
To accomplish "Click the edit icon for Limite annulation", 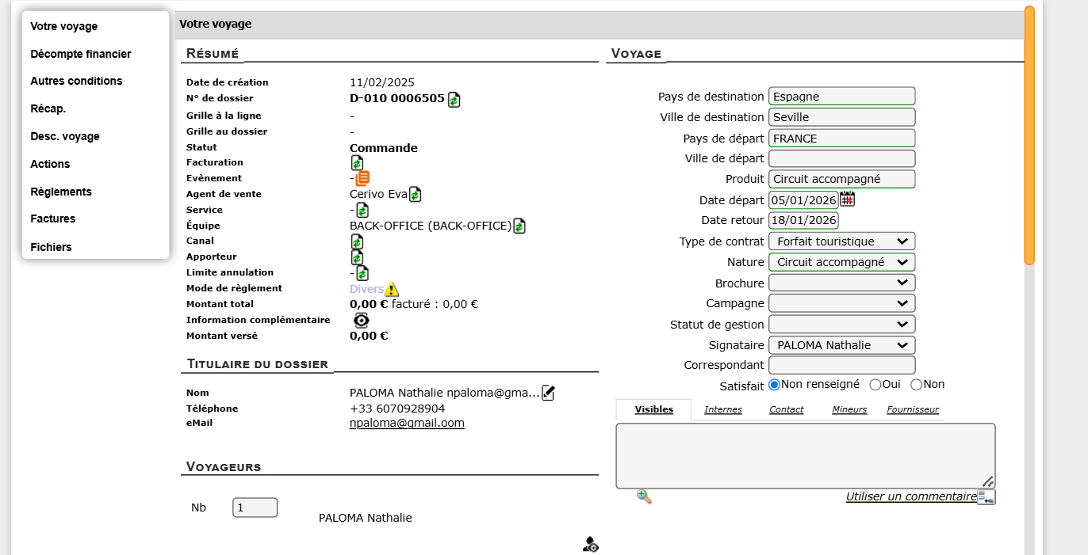I will coord(362,273).
